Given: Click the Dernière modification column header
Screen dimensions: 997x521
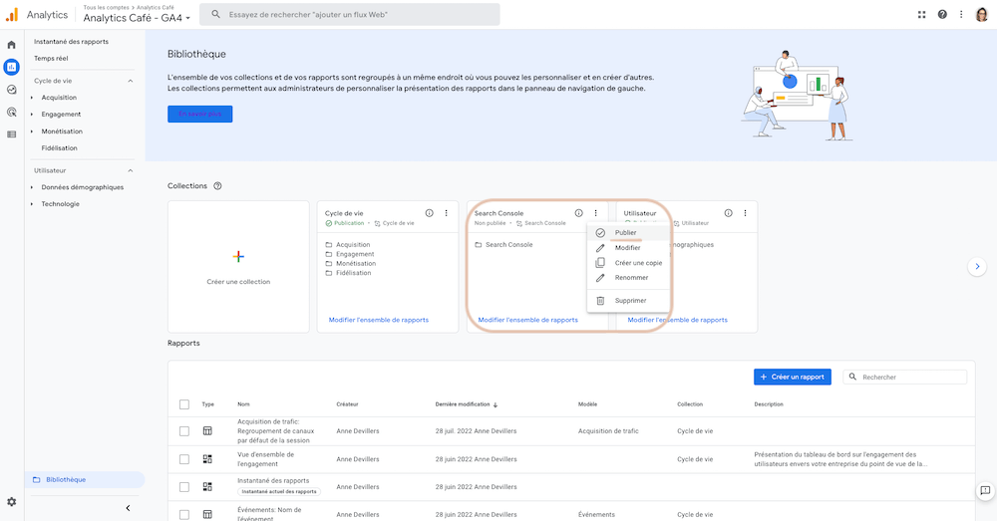Looking at the screenshot, I should point(463,404).
